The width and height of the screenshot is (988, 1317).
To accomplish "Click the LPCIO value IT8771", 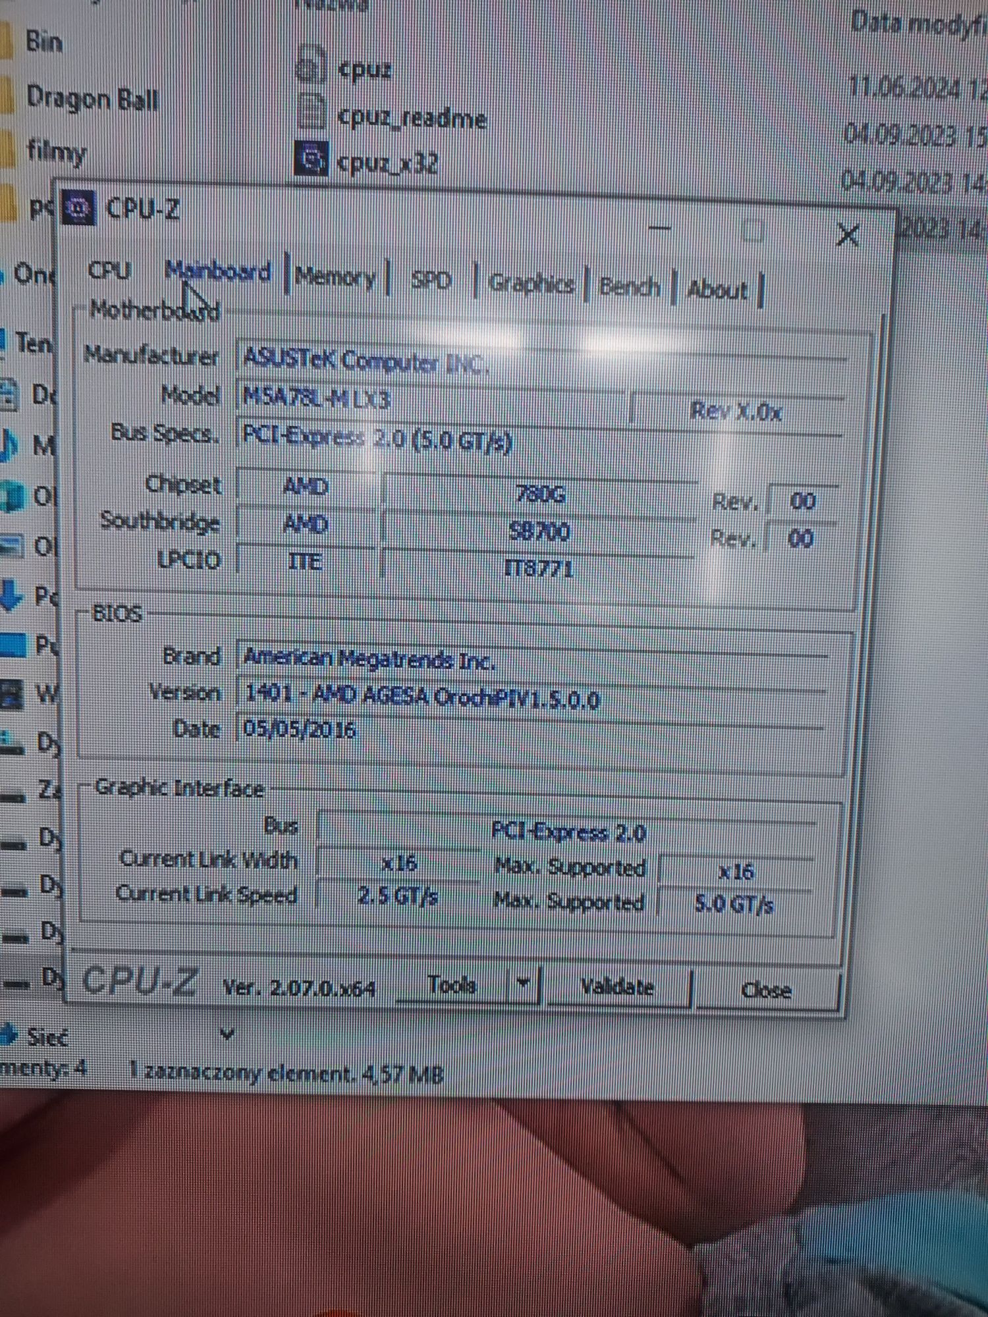I will pos(539,568).
